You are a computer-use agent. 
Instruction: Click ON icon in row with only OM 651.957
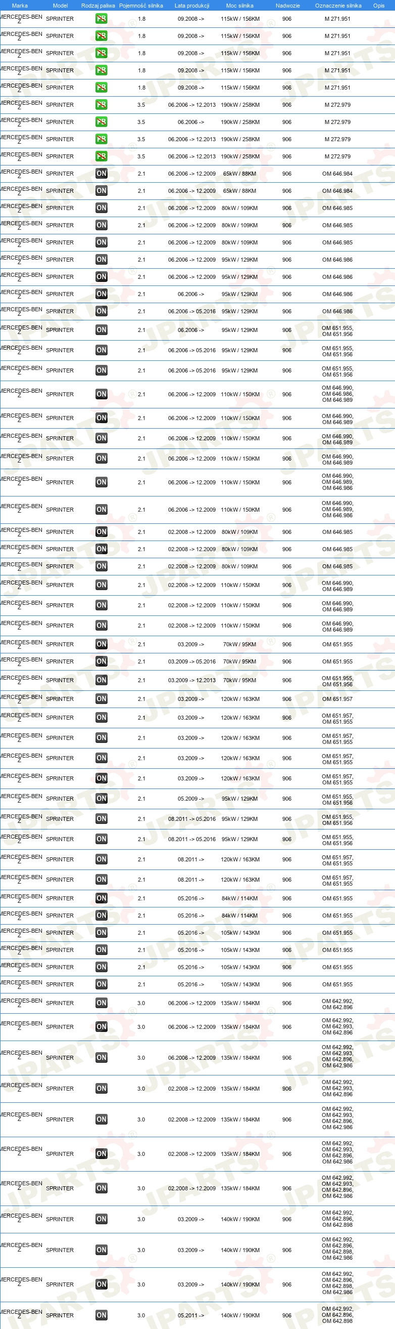coord(102,699)
